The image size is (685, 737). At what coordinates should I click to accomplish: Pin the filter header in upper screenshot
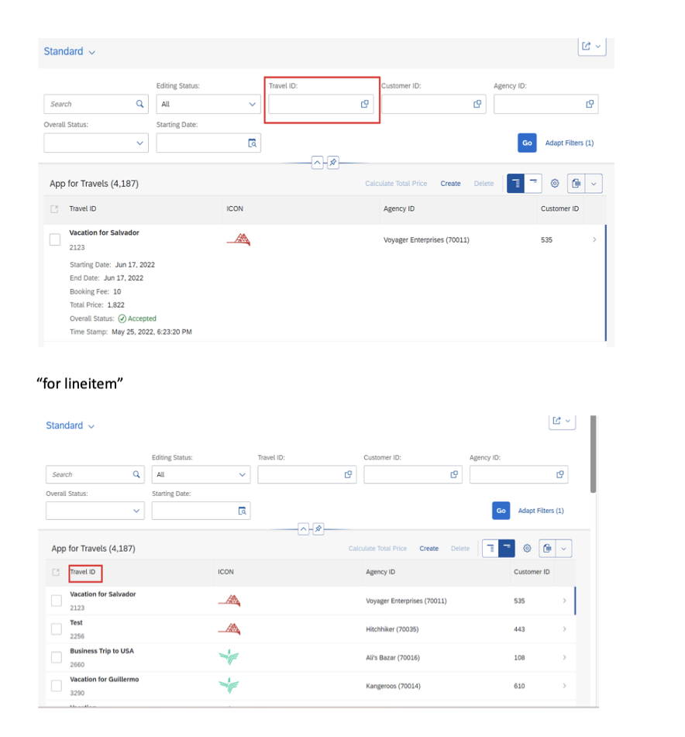[x=333, y=163]
